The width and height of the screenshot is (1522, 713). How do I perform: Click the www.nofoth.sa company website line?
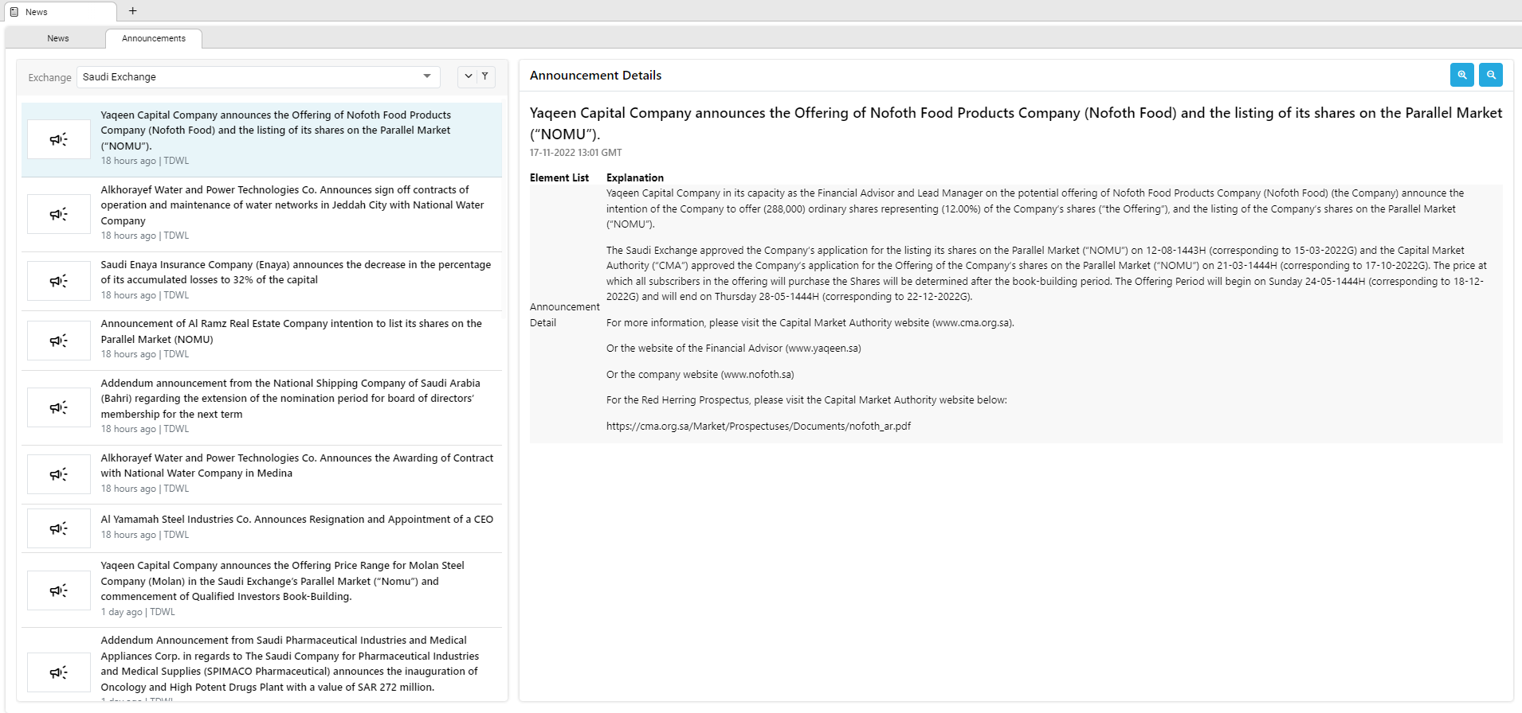[700, 375]
